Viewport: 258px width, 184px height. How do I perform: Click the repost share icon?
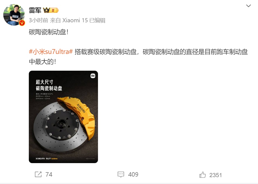(38, 174)
